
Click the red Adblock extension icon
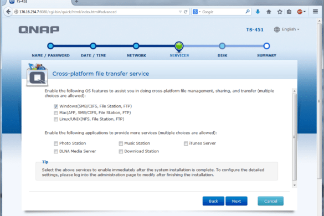pos(300,12)
